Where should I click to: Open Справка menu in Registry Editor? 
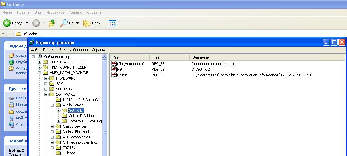pyautogui.click(x=99, y=50)
